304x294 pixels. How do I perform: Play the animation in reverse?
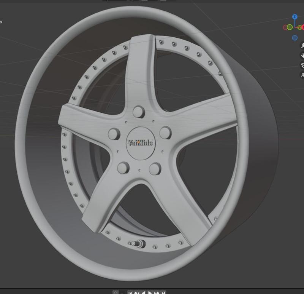[x=143, y=292]
